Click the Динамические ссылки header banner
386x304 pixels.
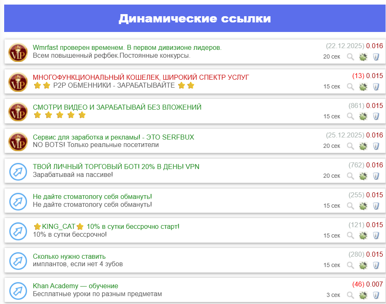pos(194,19)
